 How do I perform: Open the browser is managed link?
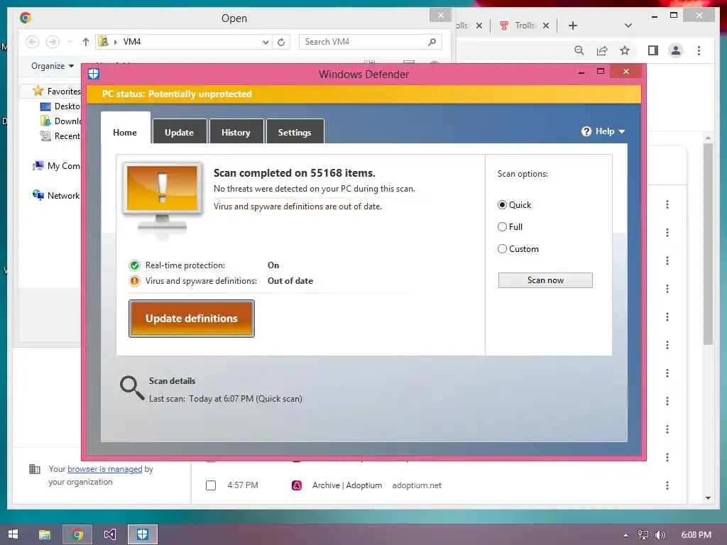click(x=105, y=469)
